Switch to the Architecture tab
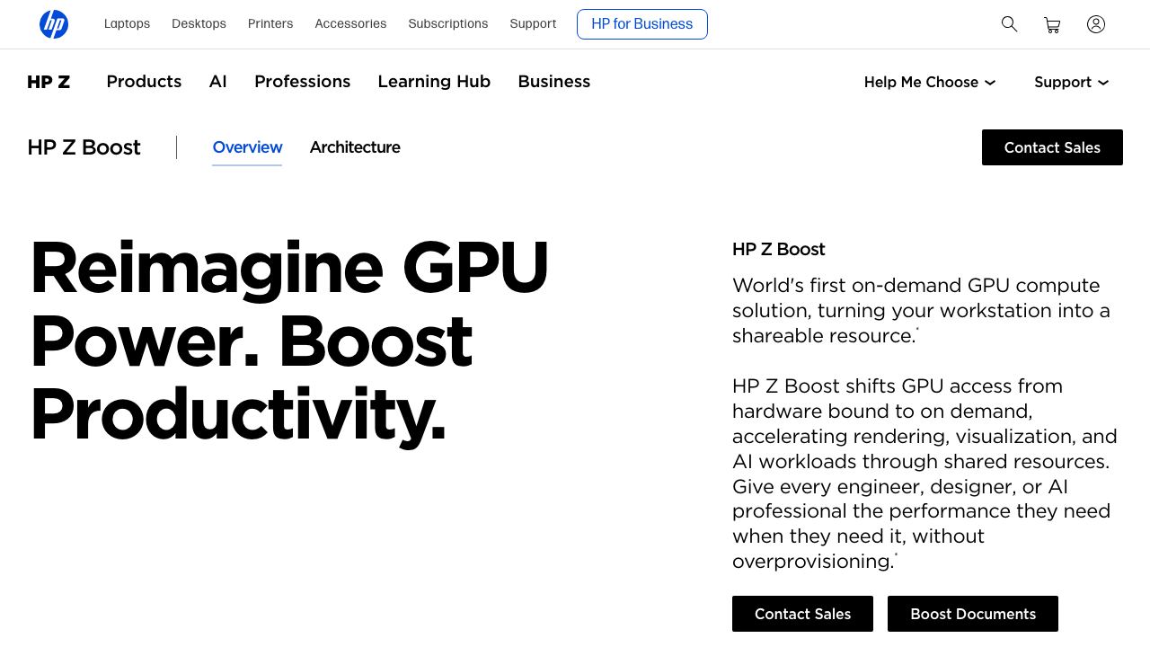 [355, 147]
